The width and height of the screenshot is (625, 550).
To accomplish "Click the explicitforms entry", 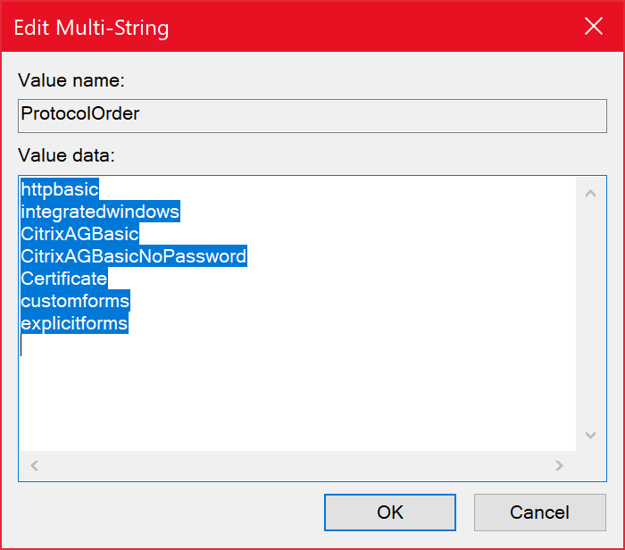I will (74, 323).
